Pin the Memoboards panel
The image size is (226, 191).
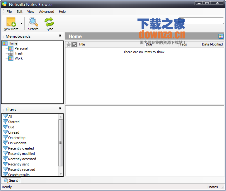[60, 36]
